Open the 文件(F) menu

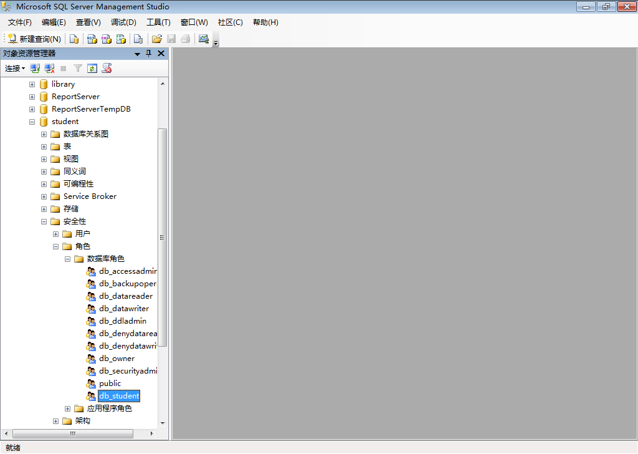19,22
